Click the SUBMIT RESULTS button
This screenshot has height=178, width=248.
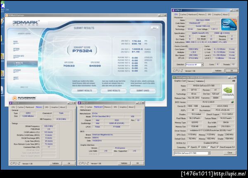(x=84, y=91)
